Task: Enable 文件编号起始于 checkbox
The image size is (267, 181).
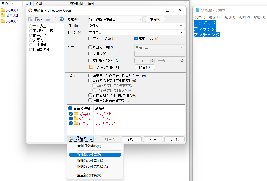Action: [90, 60]
